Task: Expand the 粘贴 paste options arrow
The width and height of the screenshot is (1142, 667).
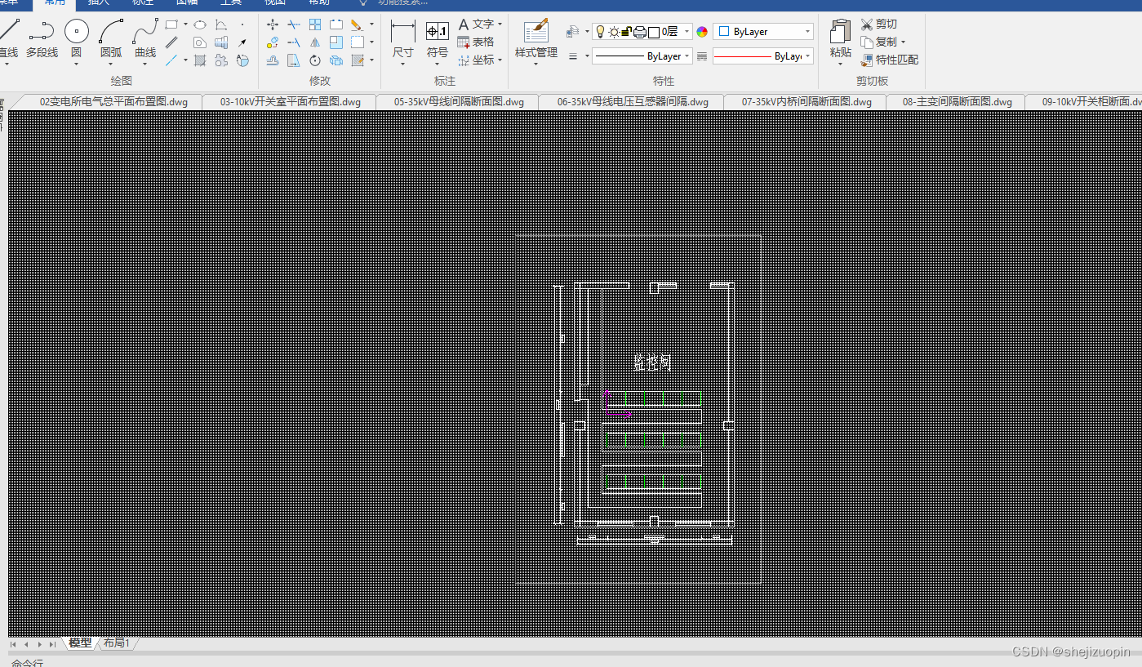Action: (x=840, y=64)
